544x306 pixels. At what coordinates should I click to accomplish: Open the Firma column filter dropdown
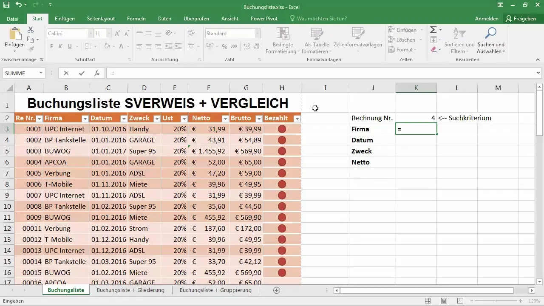(85, 119)
